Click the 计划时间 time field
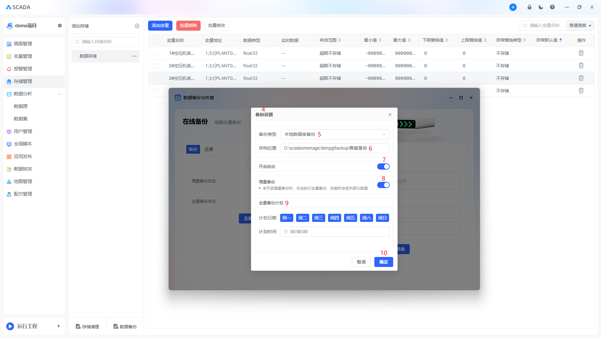This screenshot has width=601, height=338. [x=335, y=232]
